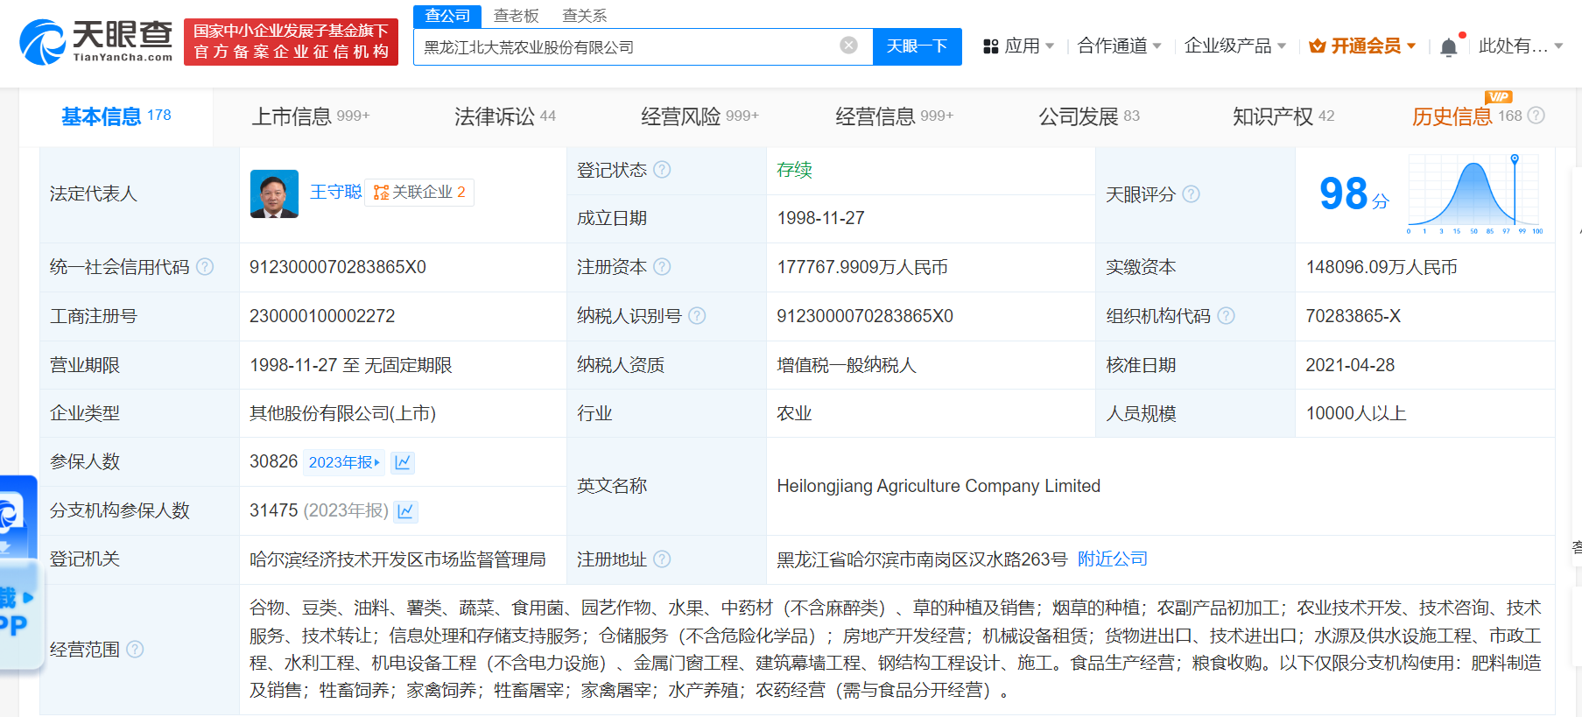Click the help icon next to 历史信息 tab
Viewport: 1582px width, 717px height.
coord(1536,116)
